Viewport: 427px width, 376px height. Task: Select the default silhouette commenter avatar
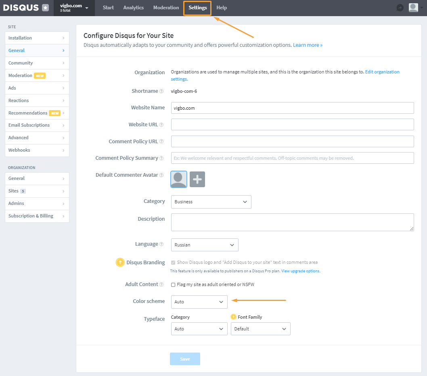[179, 179]
